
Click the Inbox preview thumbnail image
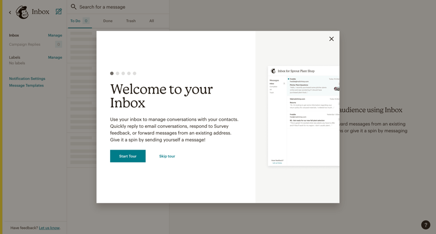point(304,116)
